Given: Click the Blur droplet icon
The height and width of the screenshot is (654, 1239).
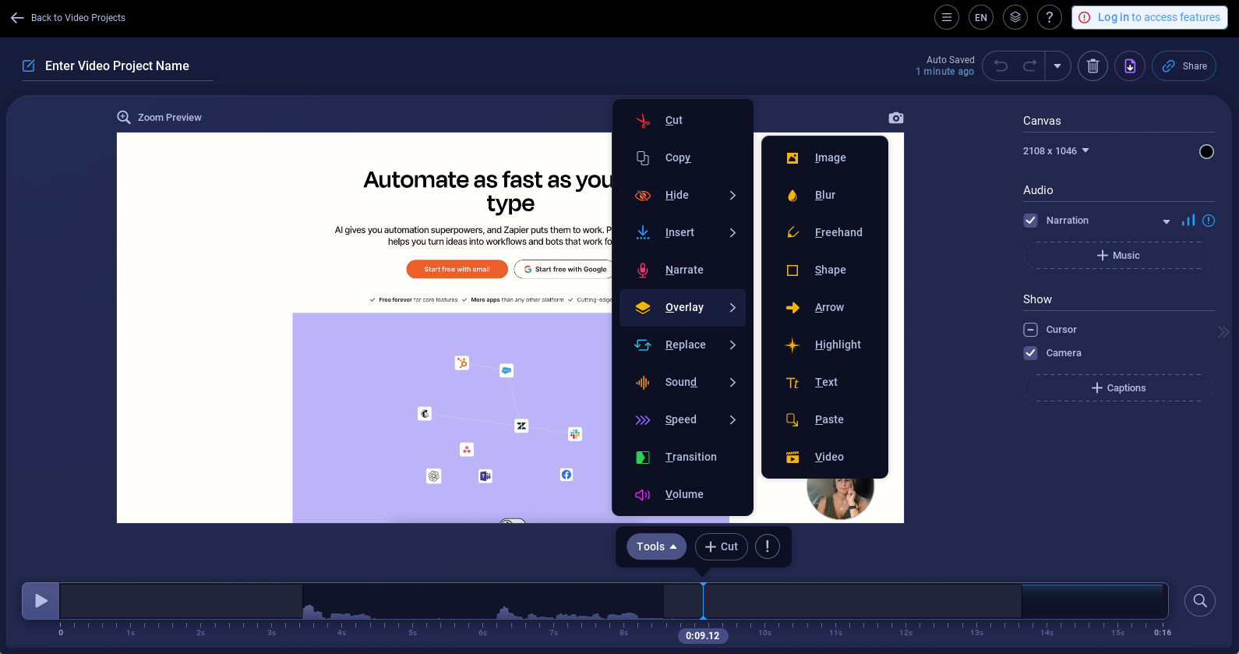Looking at the screenshot, I should click(792, 195).
